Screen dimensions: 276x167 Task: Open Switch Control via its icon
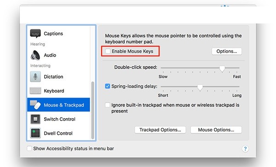tap(35, 119)
